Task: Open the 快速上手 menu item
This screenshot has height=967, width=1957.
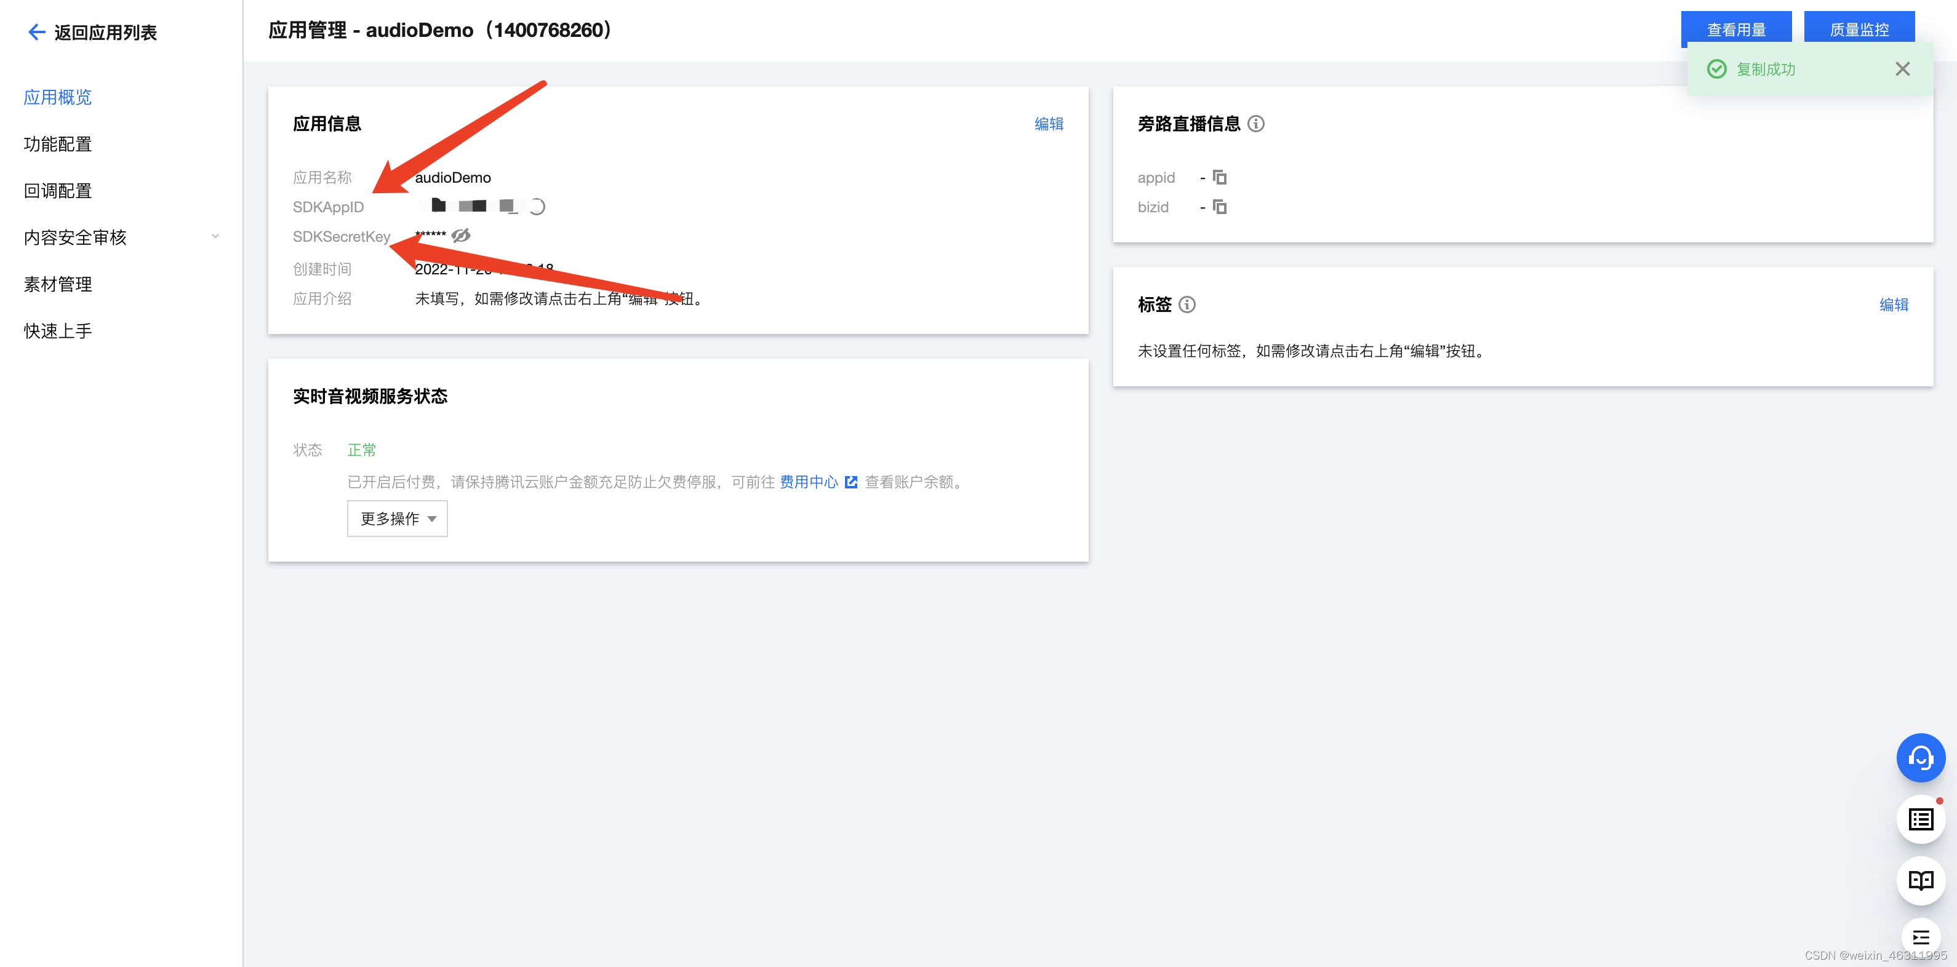Action: pos(58,330)
